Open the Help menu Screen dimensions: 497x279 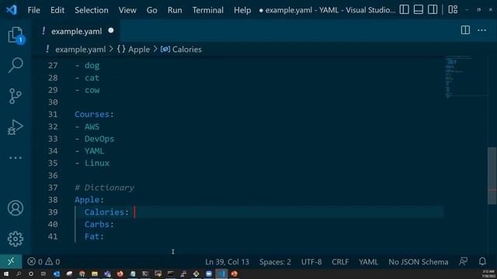[x=242, y=10]
